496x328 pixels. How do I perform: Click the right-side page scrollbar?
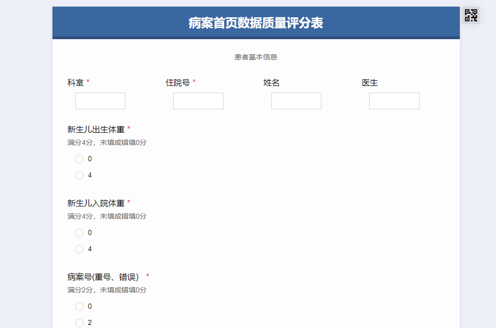[492, 163]
